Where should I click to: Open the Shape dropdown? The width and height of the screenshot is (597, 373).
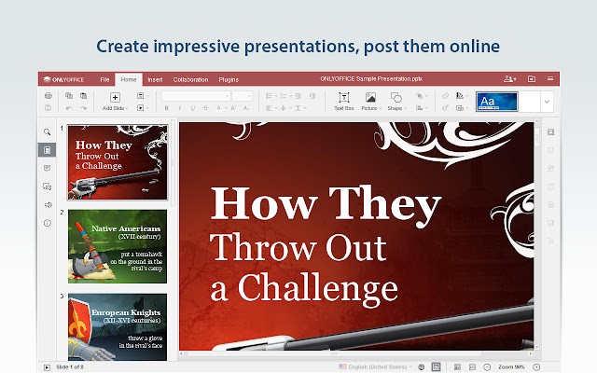tap(396, 101)
